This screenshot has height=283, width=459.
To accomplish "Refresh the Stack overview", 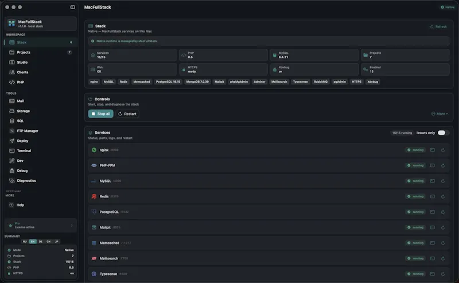I will point(438,26).
